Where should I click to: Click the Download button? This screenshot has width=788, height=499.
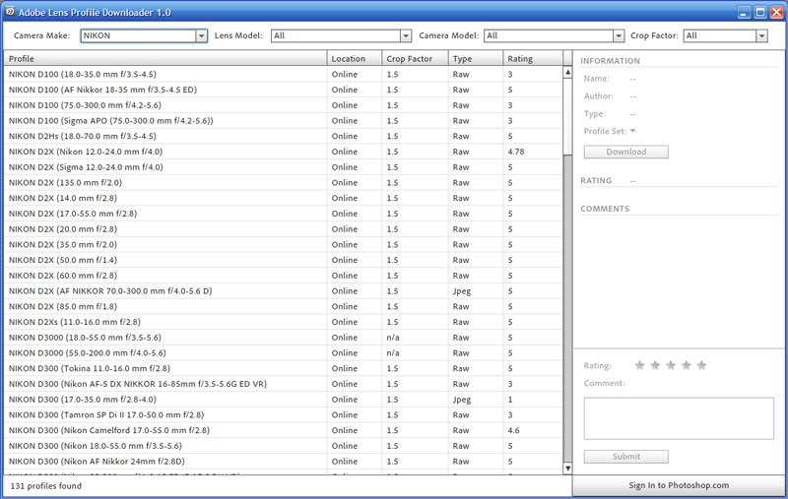625,152
